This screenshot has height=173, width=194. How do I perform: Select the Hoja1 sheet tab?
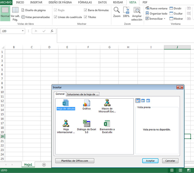[28, 165]
